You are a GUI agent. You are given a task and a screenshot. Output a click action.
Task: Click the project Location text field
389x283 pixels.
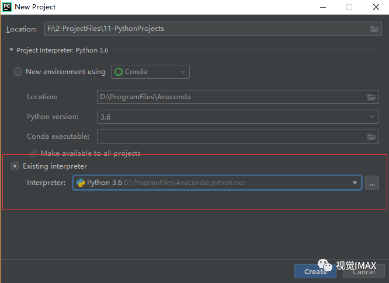coord(213,29)
